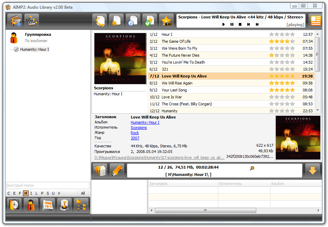Group library by artist with person icon
This screenshot has width=328, height=227.
pyautogui.click(x=31, y=205)
